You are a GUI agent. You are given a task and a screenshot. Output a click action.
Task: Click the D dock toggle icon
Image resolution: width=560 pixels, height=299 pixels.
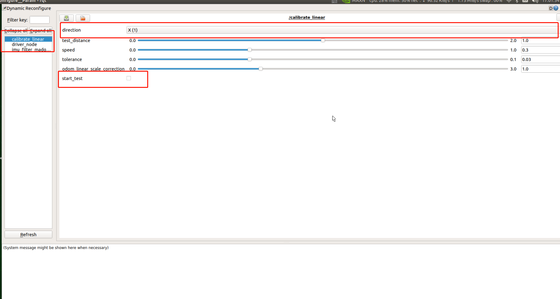coord(551,8)
